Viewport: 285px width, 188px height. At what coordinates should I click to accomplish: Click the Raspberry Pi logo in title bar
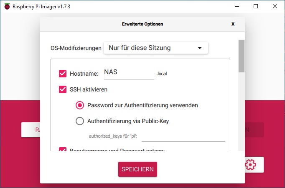click(7, 6)
